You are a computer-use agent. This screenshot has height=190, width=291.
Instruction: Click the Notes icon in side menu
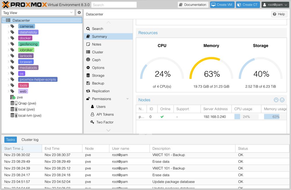coord(88,44)
